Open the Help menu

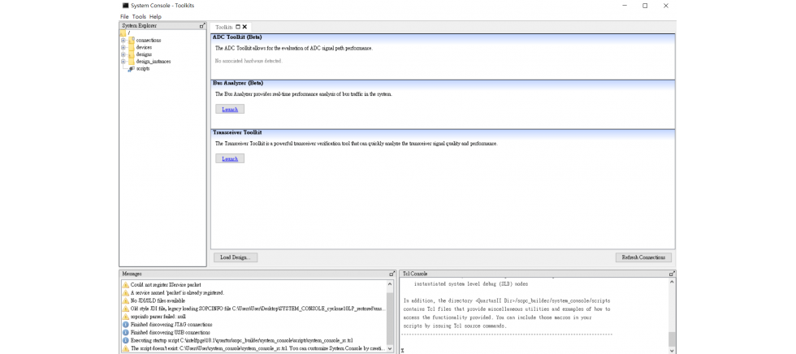[155, 16]
